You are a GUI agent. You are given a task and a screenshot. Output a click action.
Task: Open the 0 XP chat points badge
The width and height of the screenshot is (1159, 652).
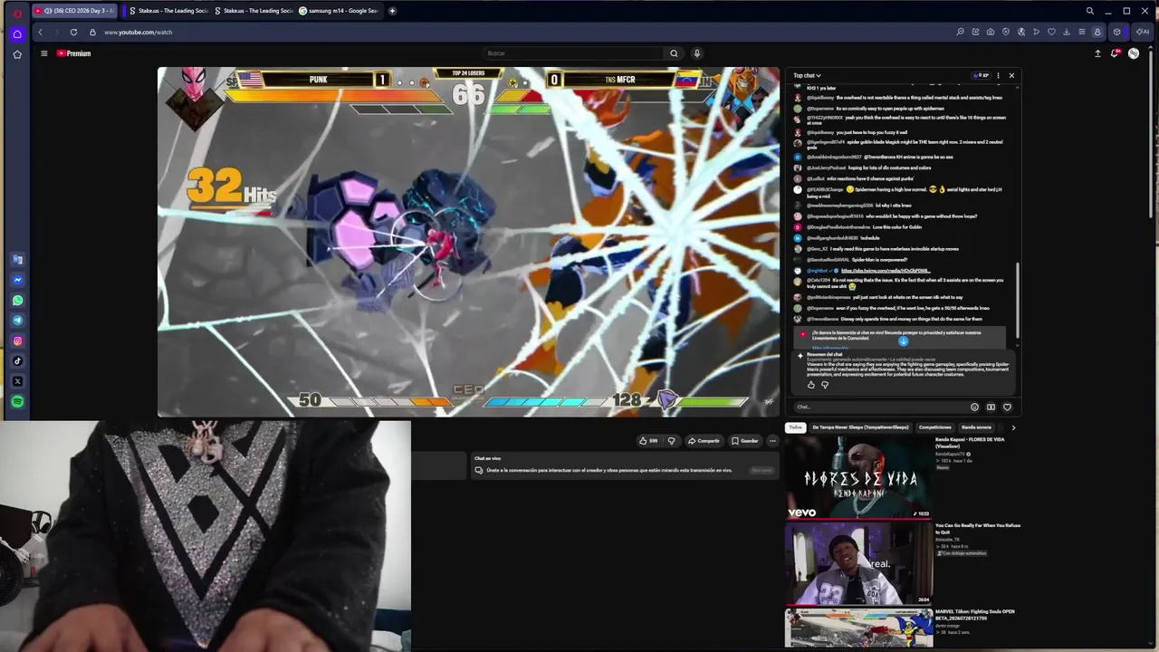point(982,75)
